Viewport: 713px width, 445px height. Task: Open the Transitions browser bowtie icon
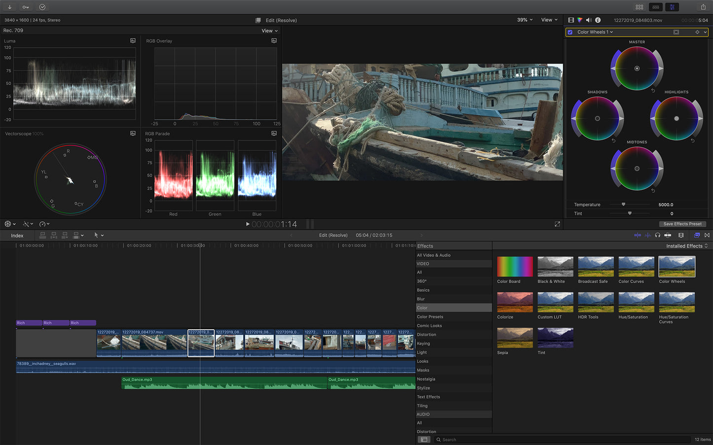tap(707, 235)
